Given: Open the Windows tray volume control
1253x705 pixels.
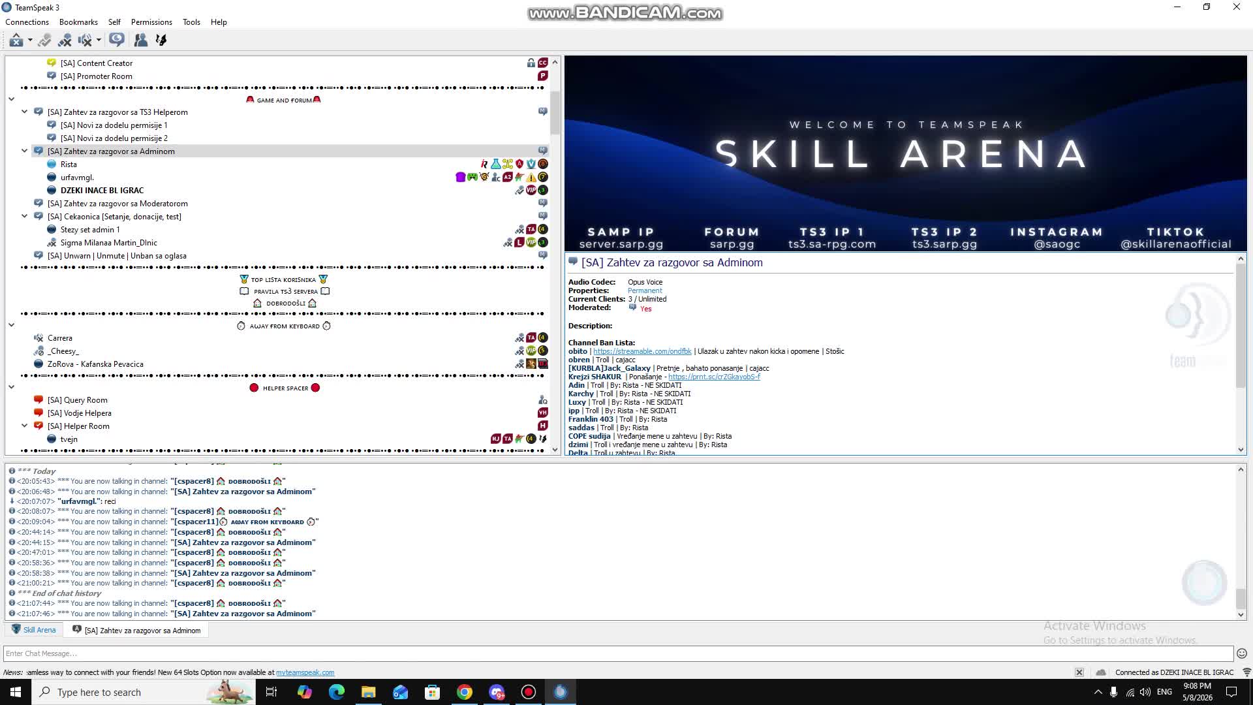Looking at the screenshot, I should pyautogui.click(x=1145, y=692).
